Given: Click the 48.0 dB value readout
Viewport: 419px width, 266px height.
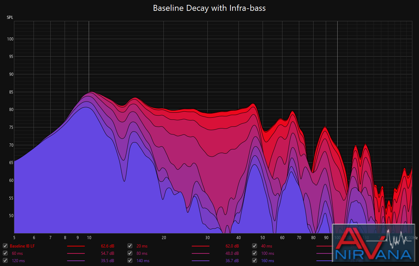Looking at the screenshot, I should [x=232, y=253].
